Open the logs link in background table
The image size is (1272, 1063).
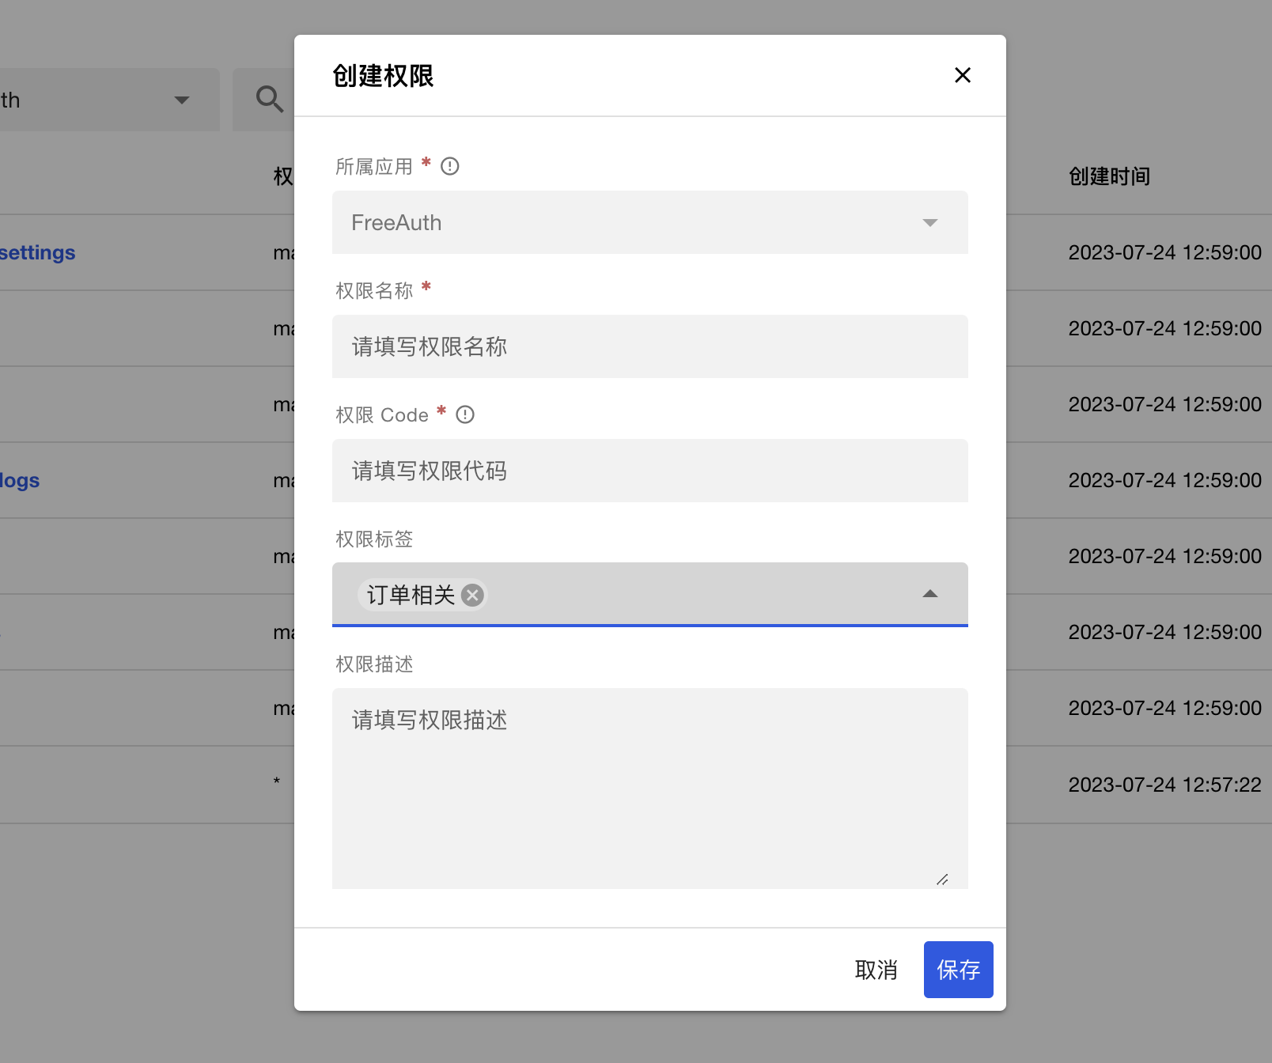click(20, 480)
